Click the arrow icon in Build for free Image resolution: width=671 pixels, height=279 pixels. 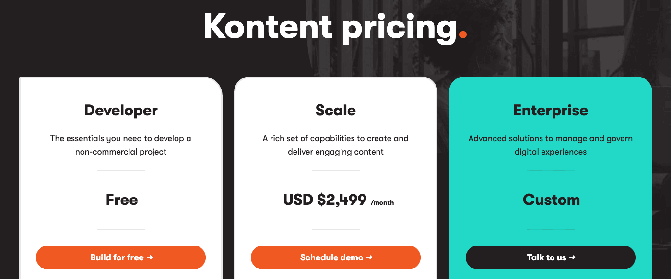pyautogui.click(x=150, y=257)
